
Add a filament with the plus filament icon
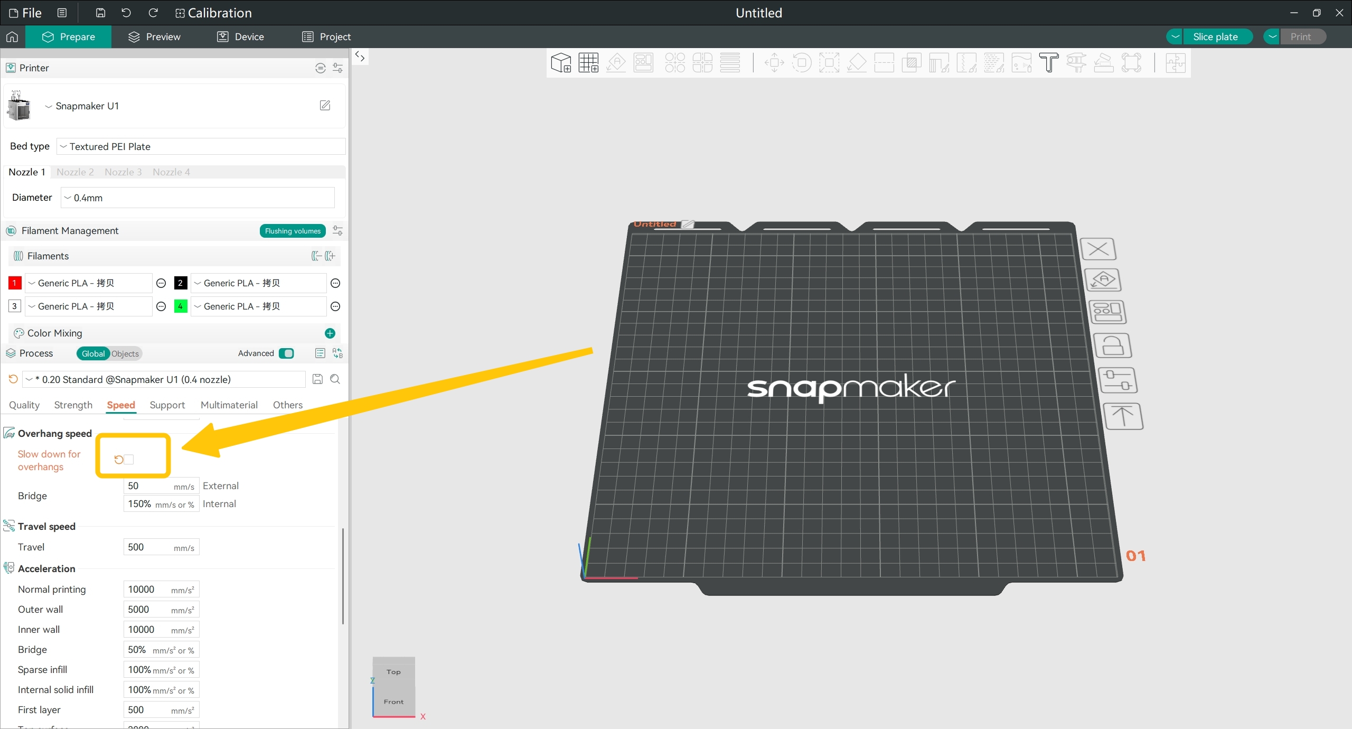pos(331,256)
